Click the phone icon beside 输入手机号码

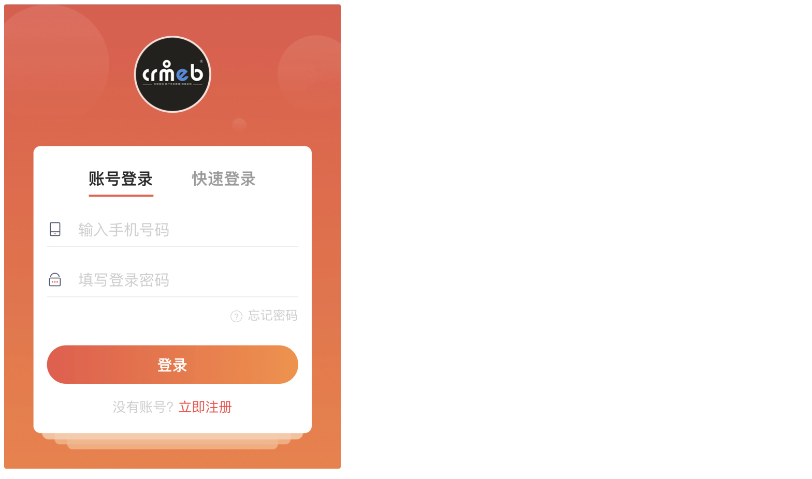tap(55, 229)
